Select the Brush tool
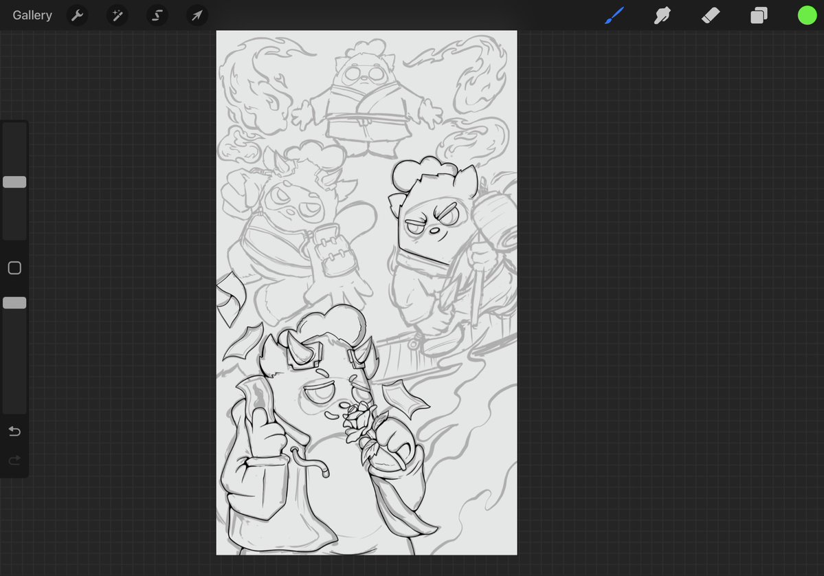This screenshot has width=824, height=576. pyautogui.click(x=614, y=15)
